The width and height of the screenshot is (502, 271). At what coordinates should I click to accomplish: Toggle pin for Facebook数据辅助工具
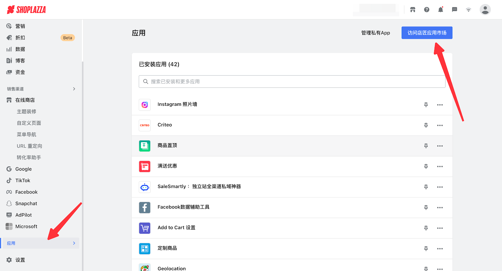pyautogui.click(x=426, y=207)
